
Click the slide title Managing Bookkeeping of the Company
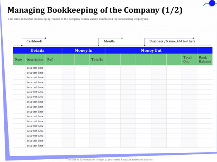[x=95, y=10]
